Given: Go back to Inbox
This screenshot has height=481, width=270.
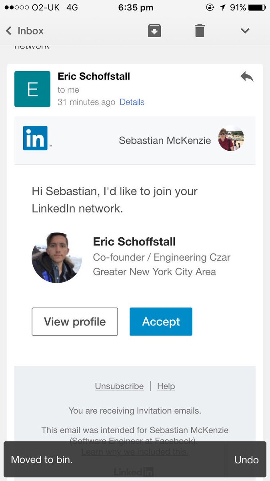Looking at the screenshot, I should coord(25,31).
